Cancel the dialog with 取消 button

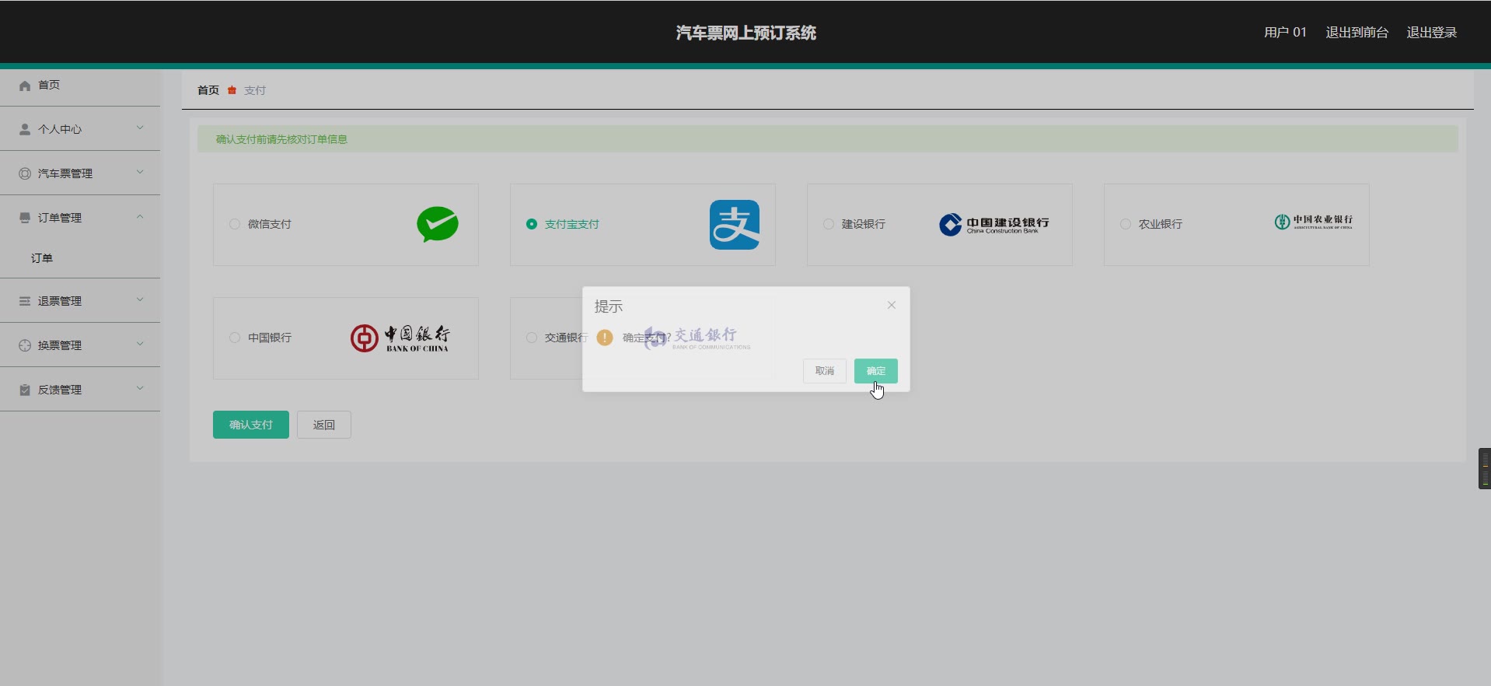(825, 371)
